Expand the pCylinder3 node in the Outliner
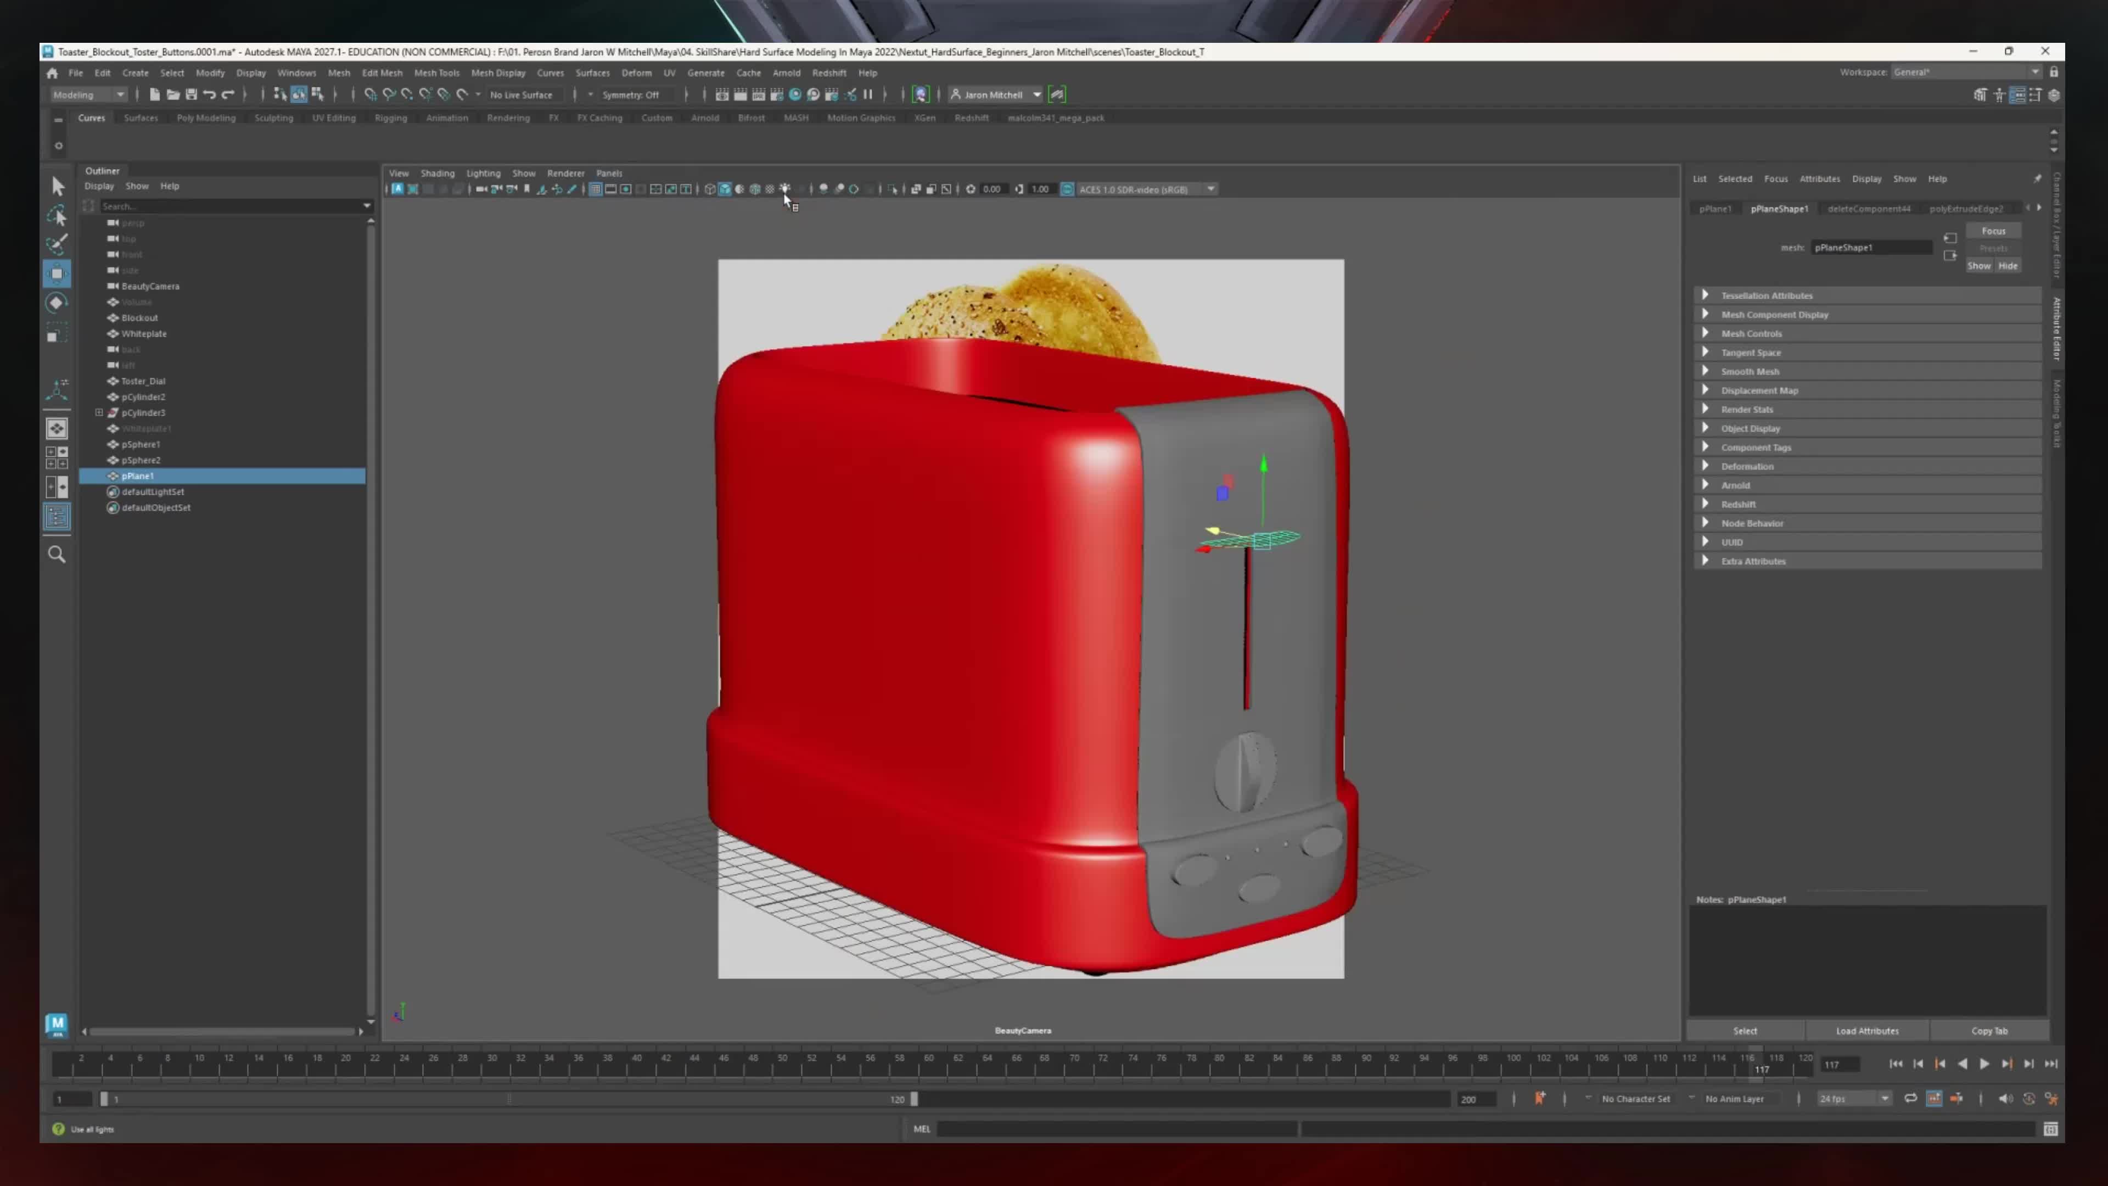Image resolution: width=2108 pixels, height=1186 pixels. click(99, 412)
